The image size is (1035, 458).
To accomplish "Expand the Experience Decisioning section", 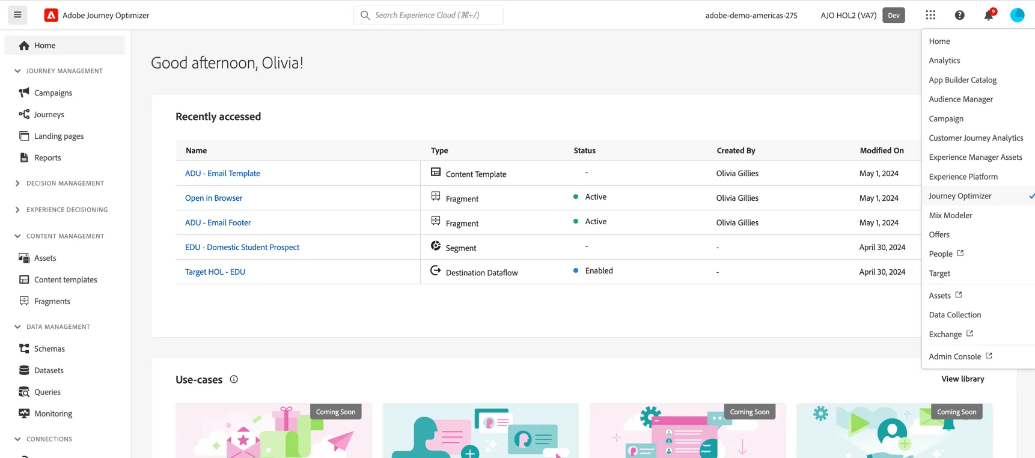I will [17, 210].
